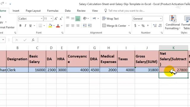
Task: Click Increase Indent icon
Action: (x=90, y=26)
